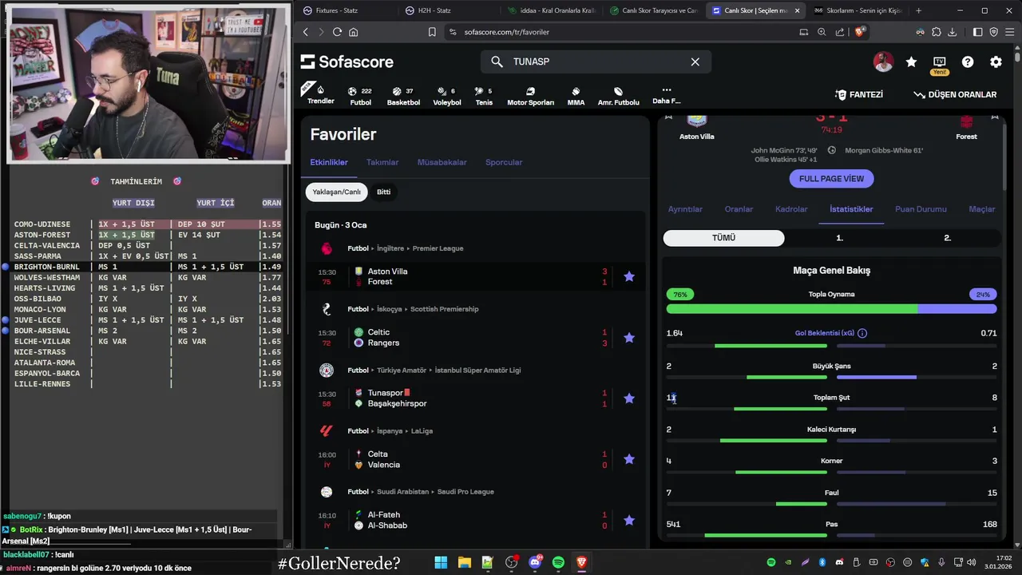Viewport: 1022px width, 575px height.
Task: Click the Sofascore search field
Action: point(596,61)
